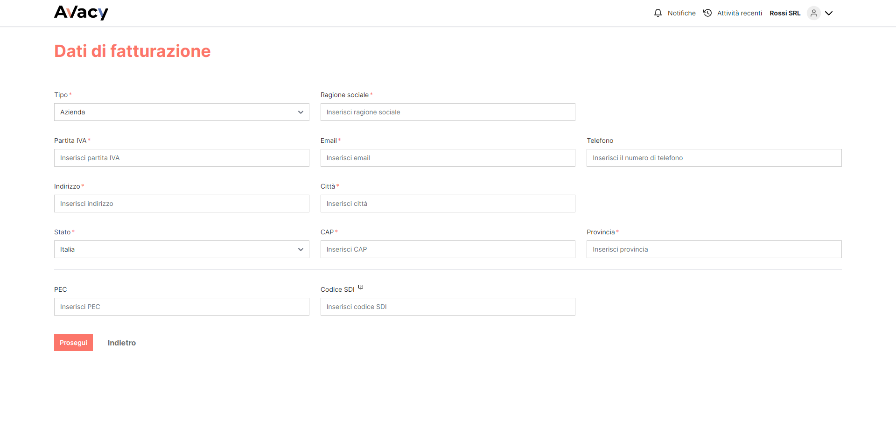Screen dimensions: 896x429
Task: Click the Attività recenti history icon
Action: (707, 13)
